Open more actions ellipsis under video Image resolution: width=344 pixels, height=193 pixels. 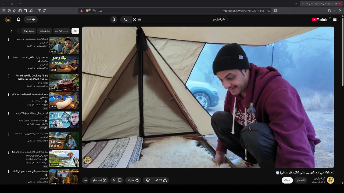[x=85, y=180]
